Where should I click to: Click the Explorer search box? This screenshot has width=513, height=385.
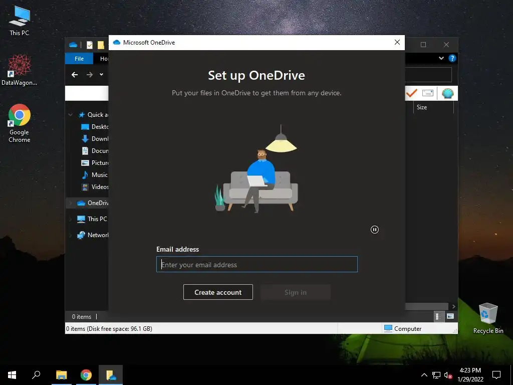pyautogui.click(x=428, y=75)
